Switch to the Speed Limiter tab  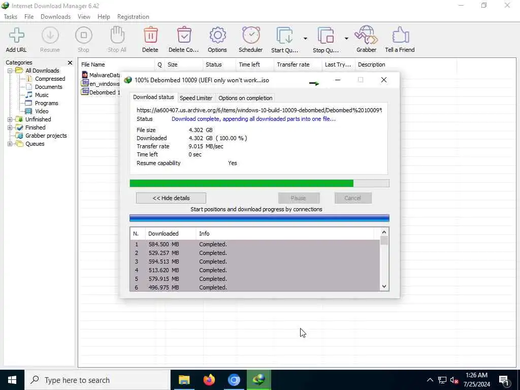click(196, 98)
